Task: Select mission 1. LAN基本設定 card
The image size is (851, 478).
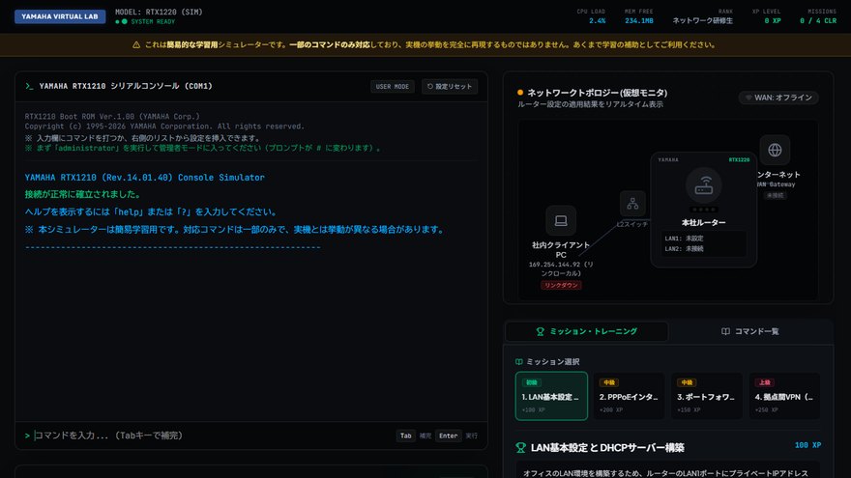Action: point(551,396)
